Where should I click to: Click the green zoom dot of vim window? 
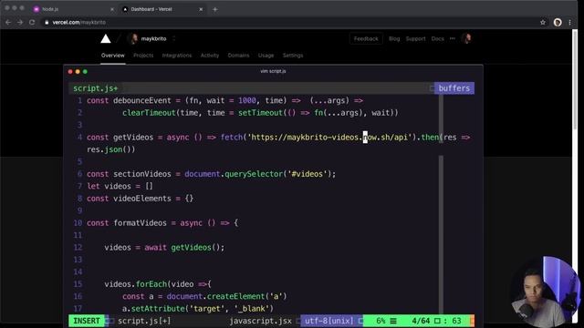[x=85, y=71]
